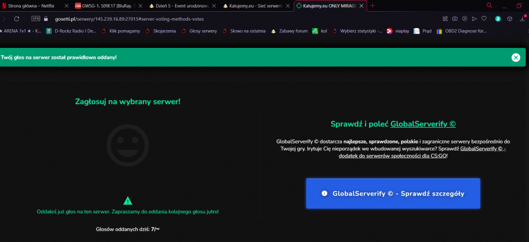Open D-Rockz Radio bookmark
This screenshot has width=529, height=242.
[71, 31]
